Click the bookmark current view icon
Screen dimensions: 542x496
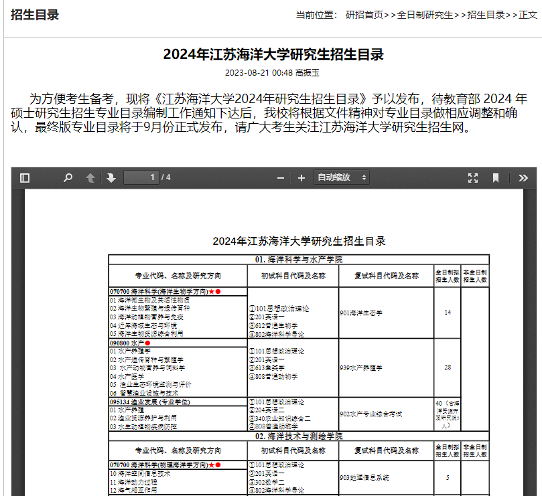tap(496, 178)
